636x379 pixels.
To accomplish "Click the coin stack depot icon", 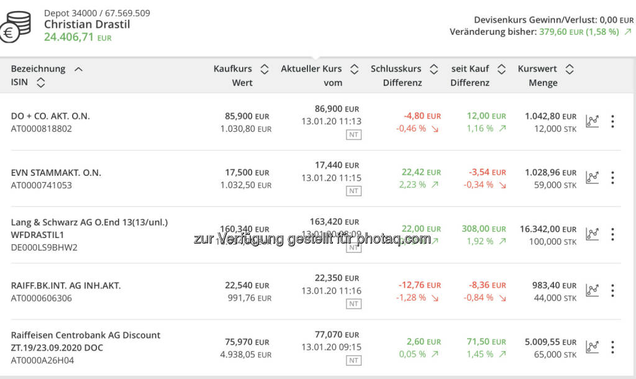I will (x=16, y=27).
